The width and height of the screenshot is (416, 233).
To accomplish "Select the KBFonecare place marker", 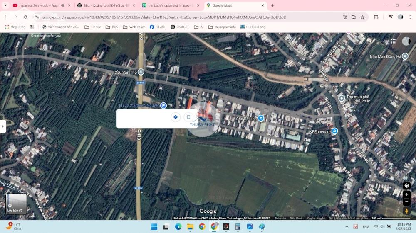I will (335, 131).
